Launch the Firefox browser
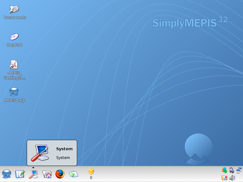Image resolution: width=243 pixels, height=182 pixels. (60, 174)
